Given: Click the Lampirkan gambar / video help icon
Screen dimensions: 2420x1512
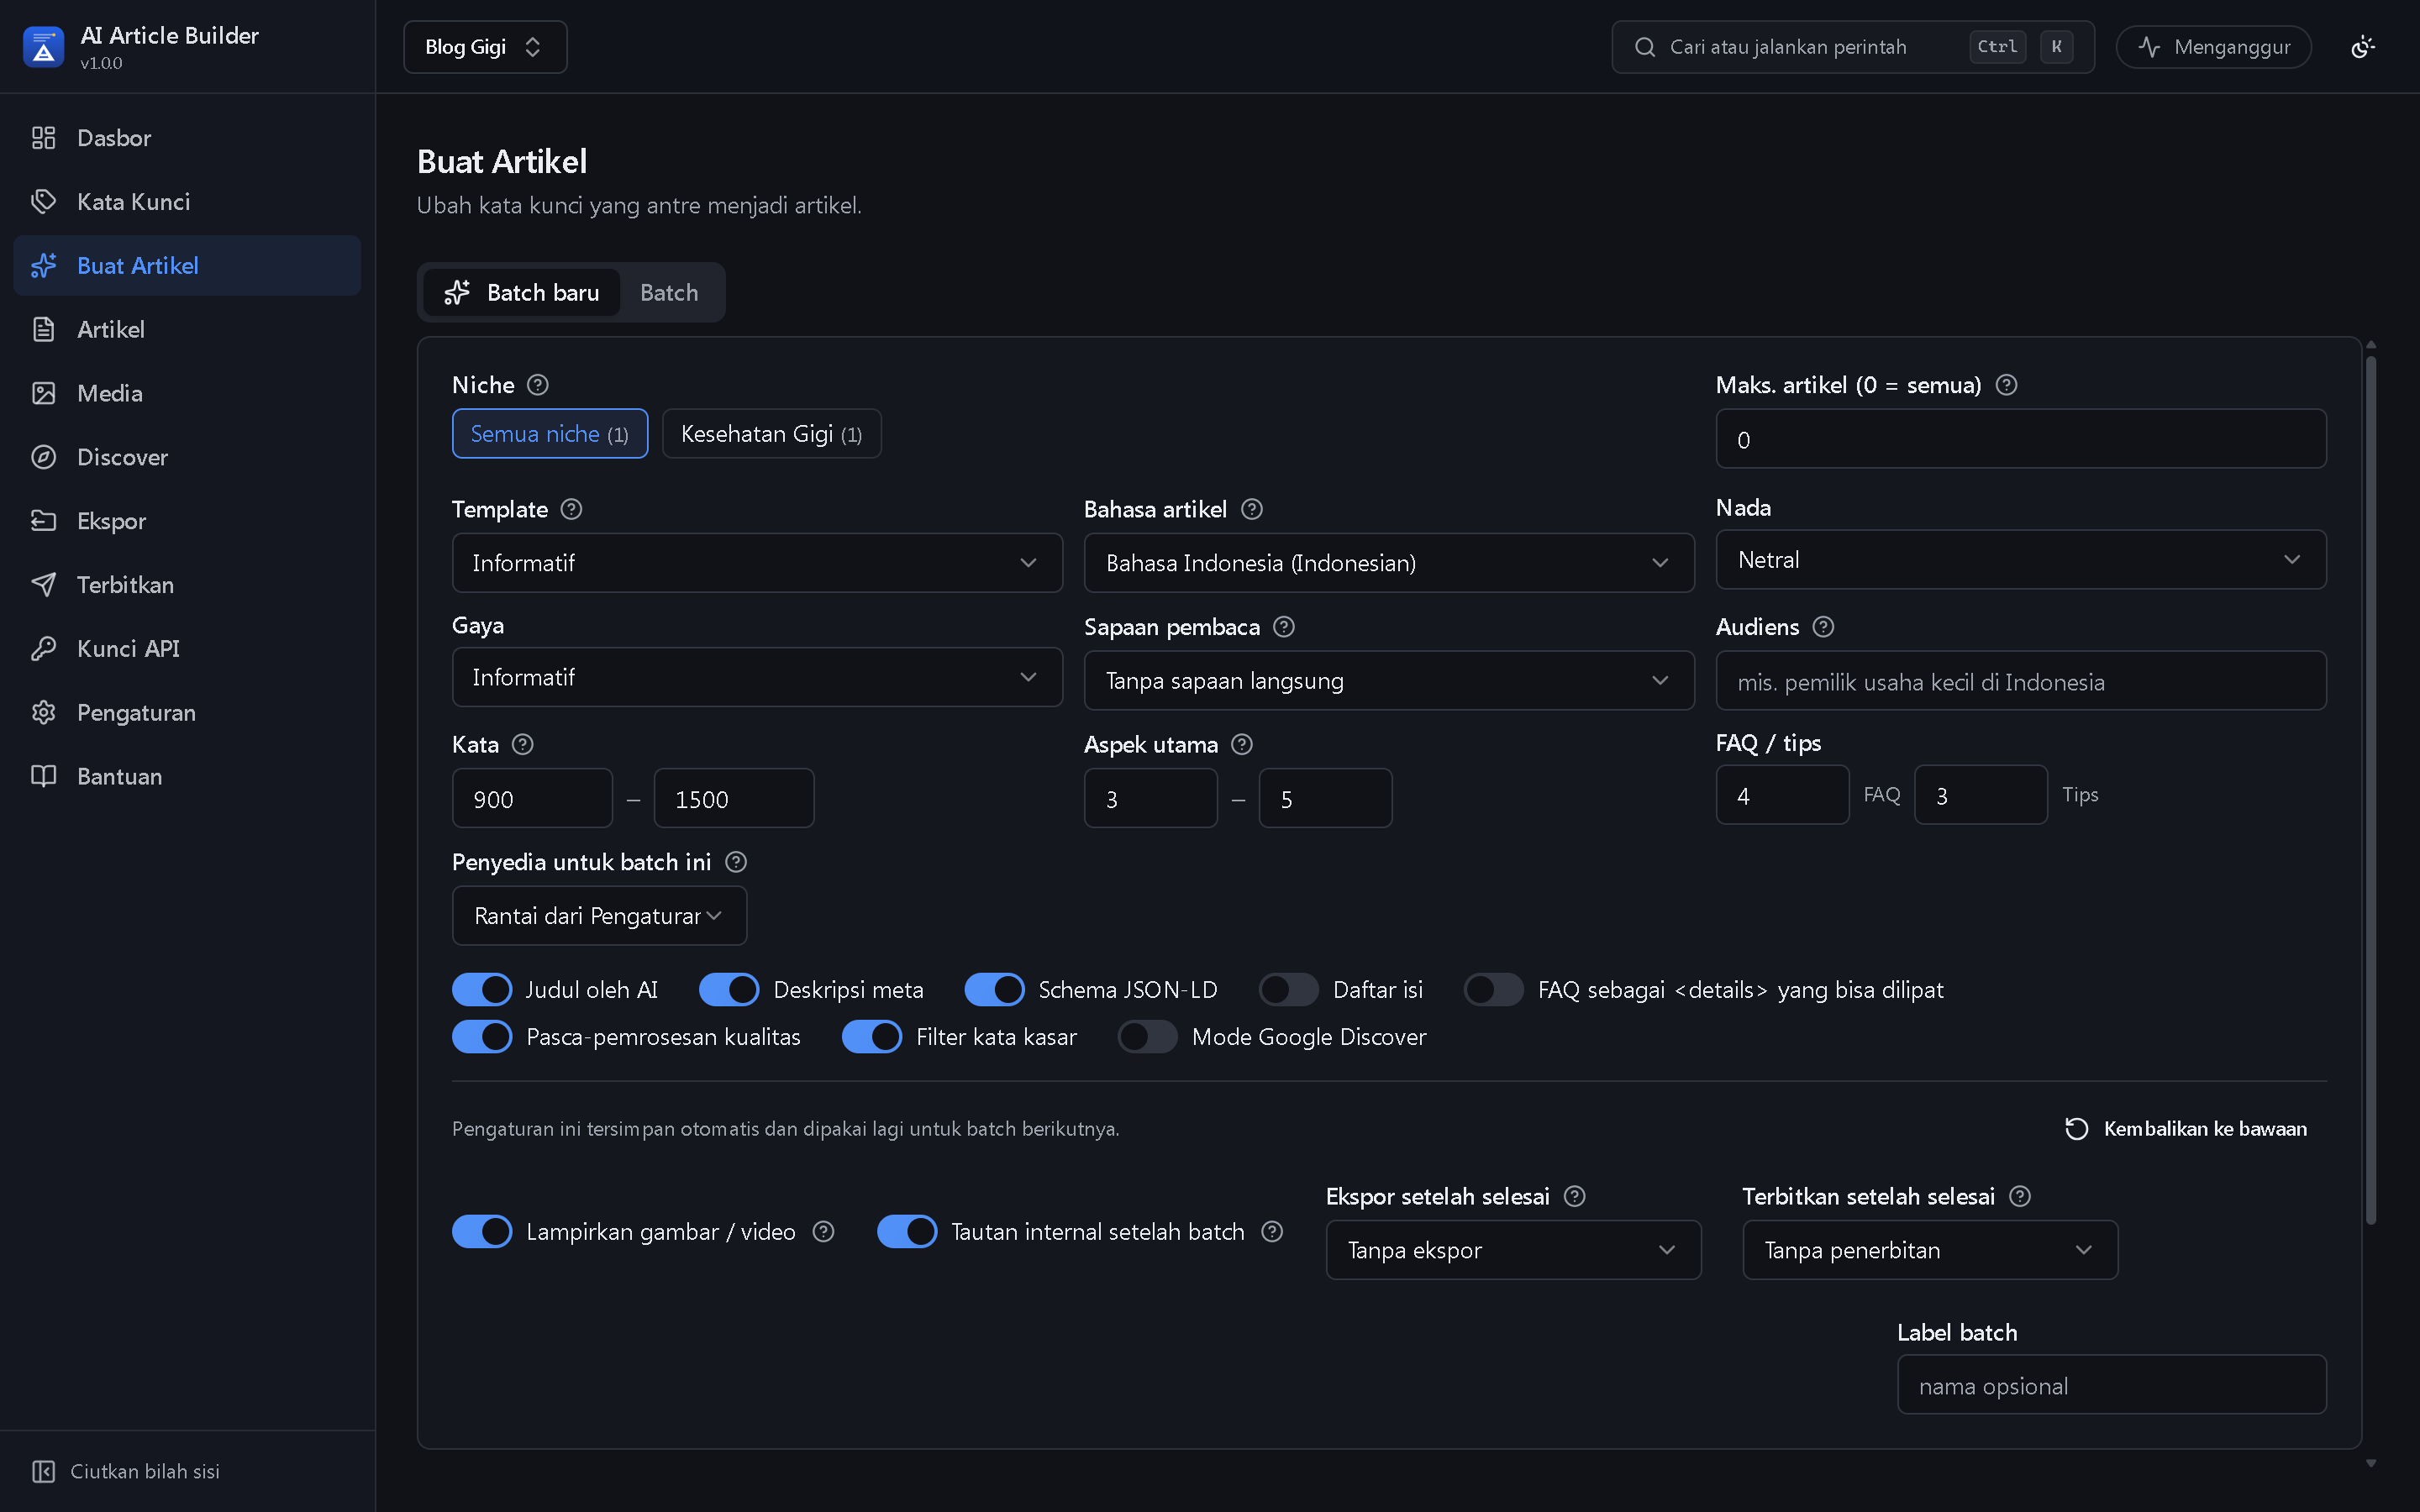Looking at the screenshot, I should [823, 1231].
